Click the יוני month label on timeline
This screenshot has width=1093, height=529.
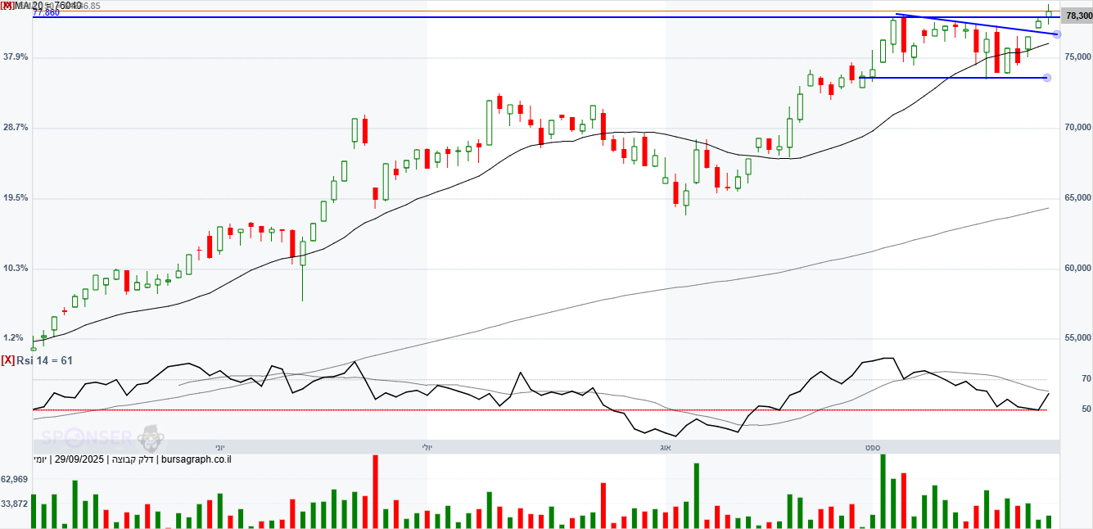point(219,447)
